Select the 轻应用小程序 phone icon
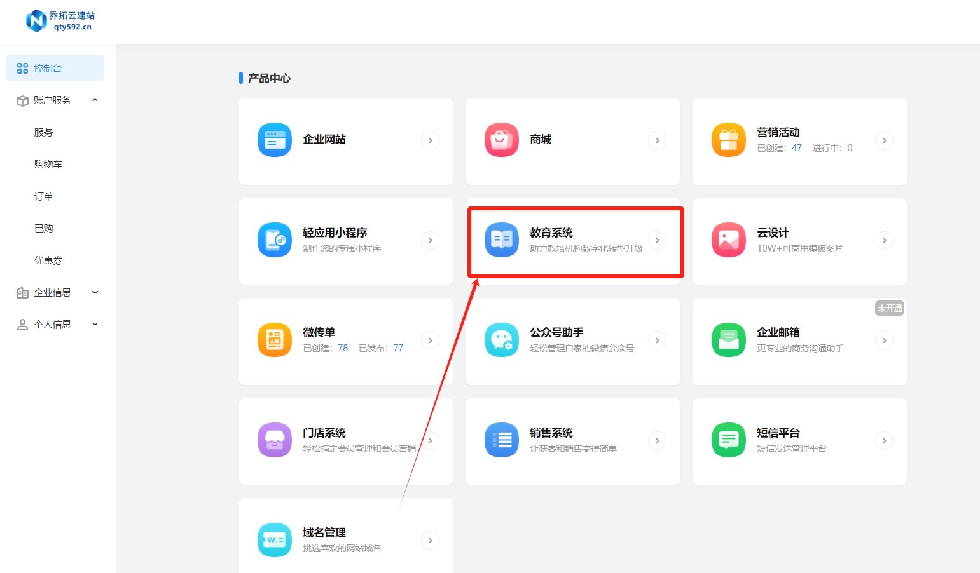 274,240
